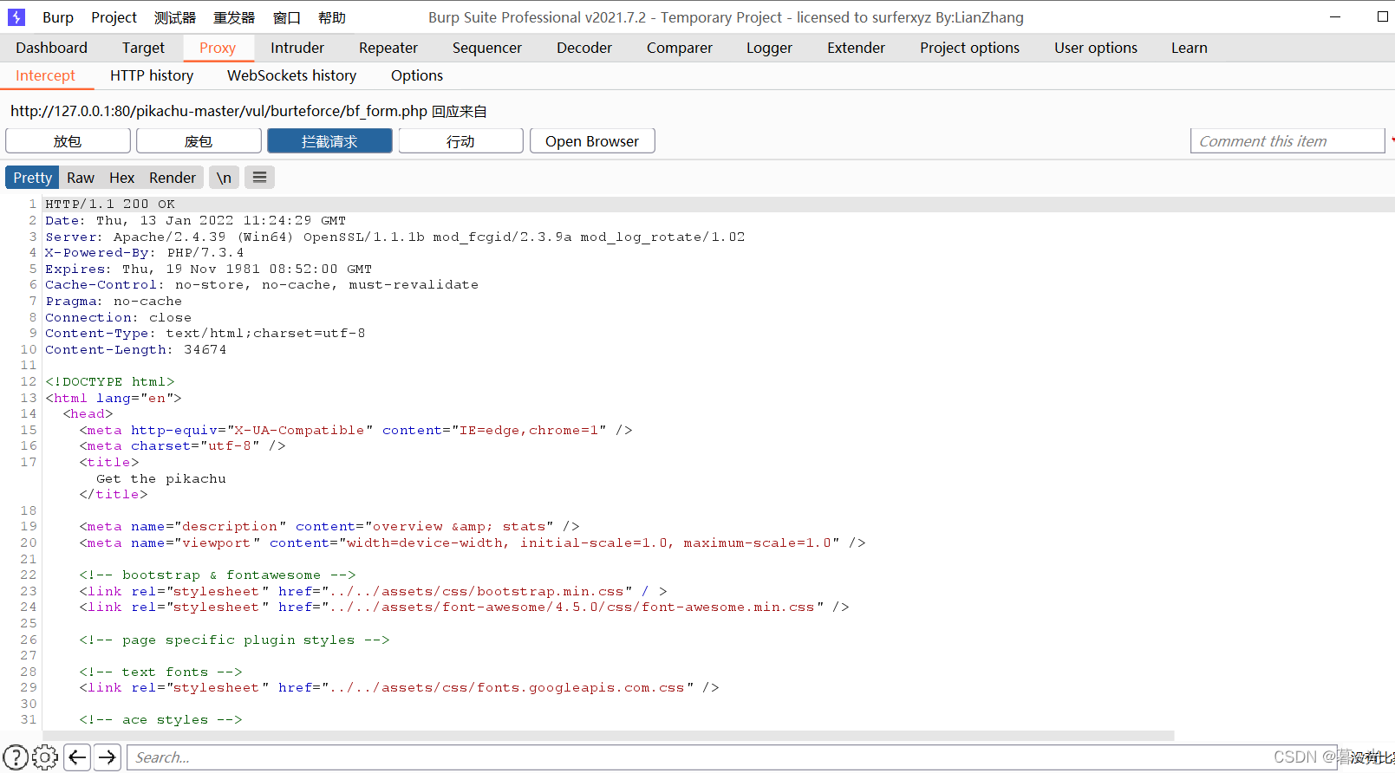Click the Comment this item field

pos(1287,141)
